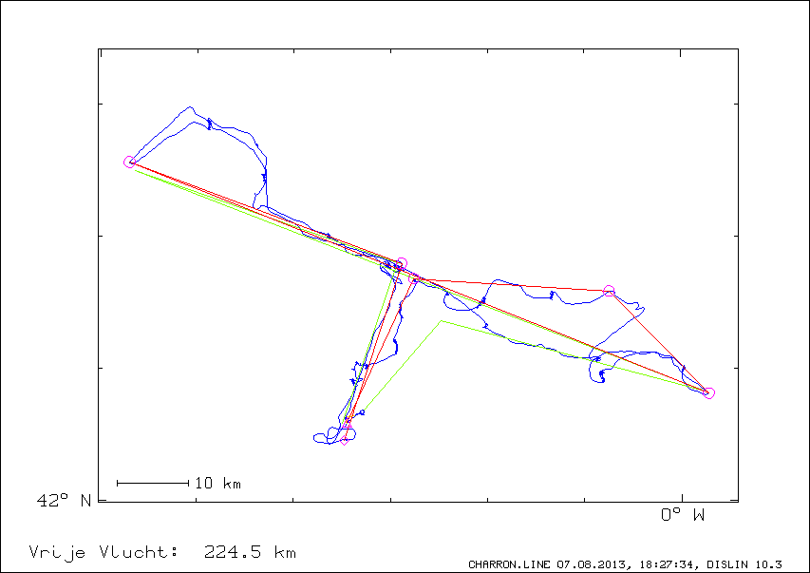This screenshot has height=573, width=810.
Task: Click the magenta diamond marker at bottom
Action: tap(345, 440)
